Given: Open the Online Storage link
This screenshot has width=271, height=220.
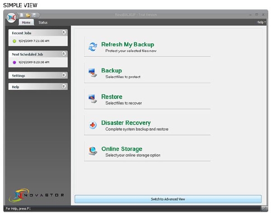Looking at the screenshot, I should pos(122,149).
